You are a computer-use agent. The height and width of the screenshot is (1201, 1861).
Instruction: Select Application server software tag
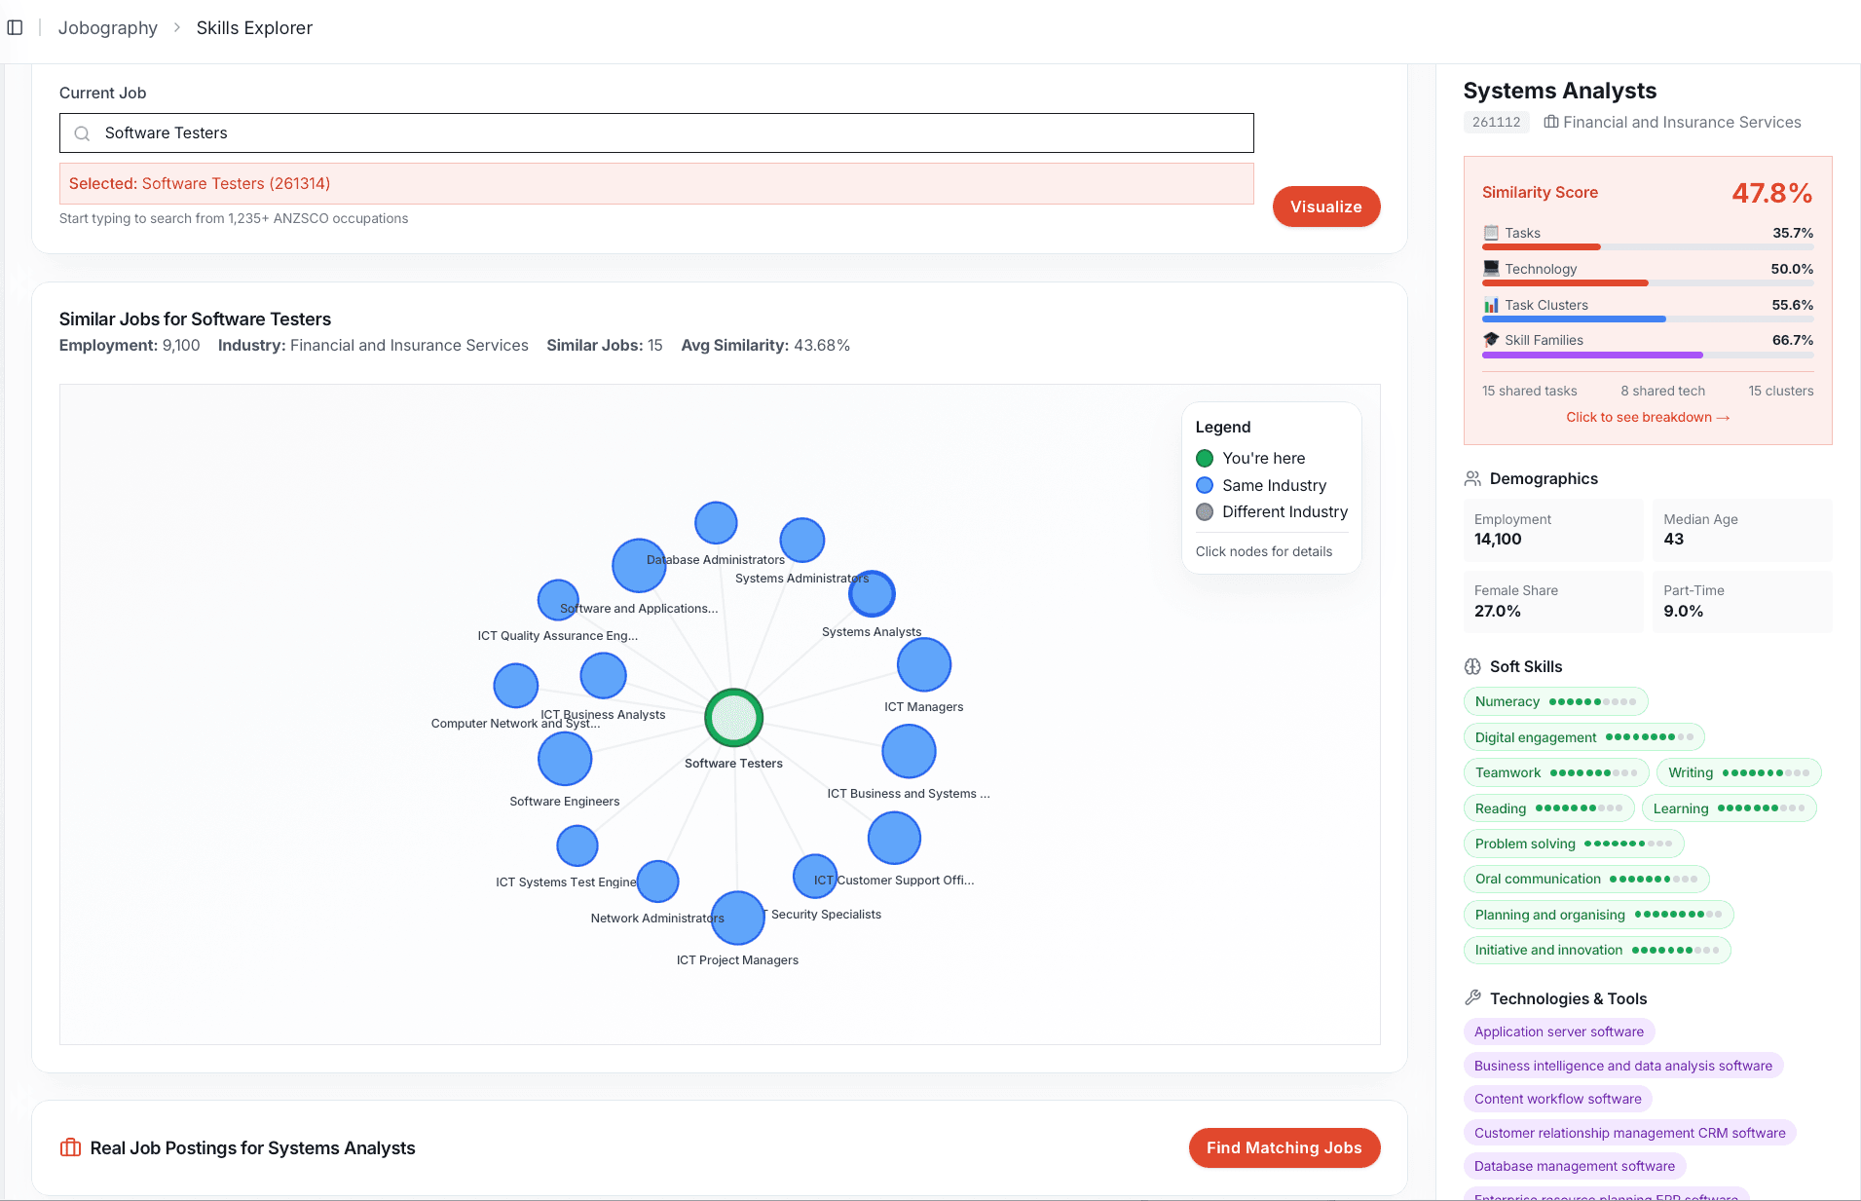point(1558,1032)
